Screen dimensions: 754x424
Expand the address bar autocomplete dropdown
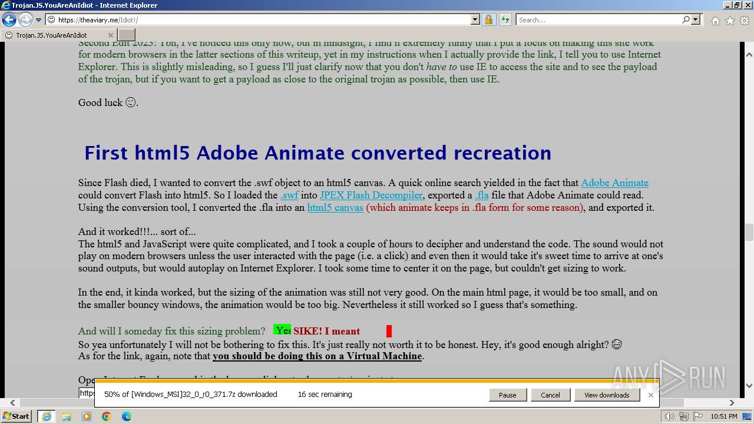coord(475,19)
